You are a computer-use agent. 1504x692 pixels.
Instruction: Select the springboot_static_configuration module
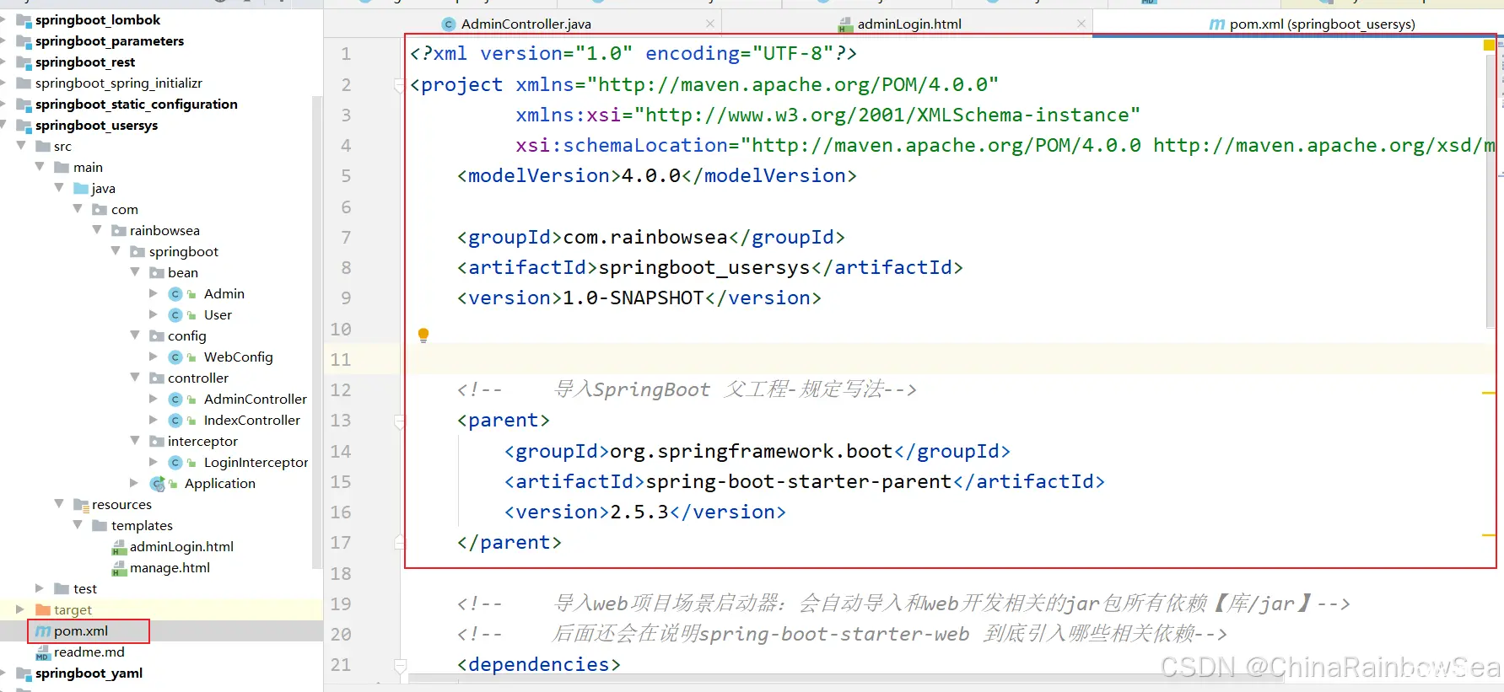pos(136,104)
